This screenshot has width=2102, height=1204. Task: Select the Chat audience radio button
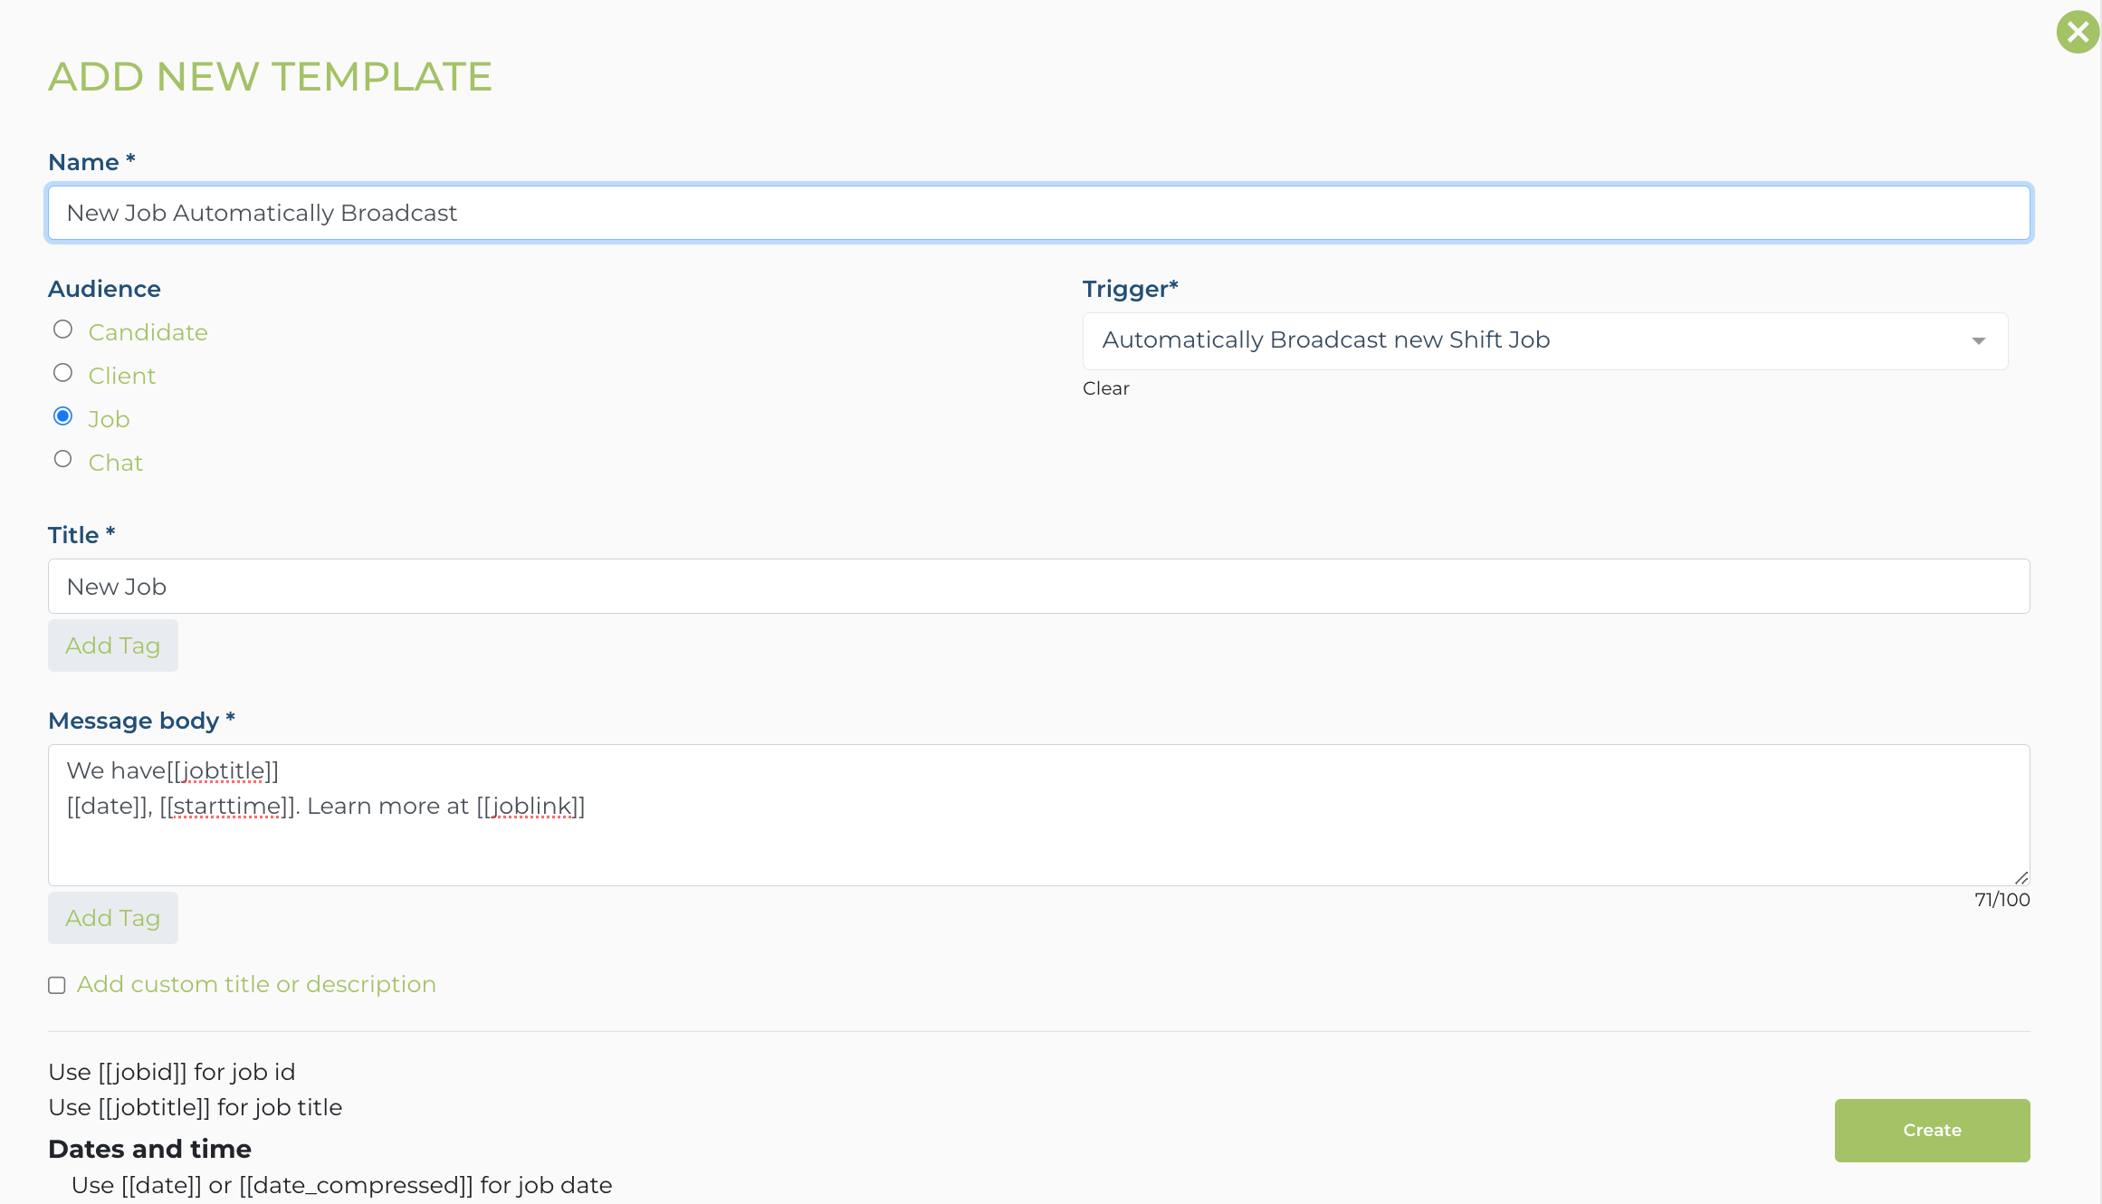point(62,459)
